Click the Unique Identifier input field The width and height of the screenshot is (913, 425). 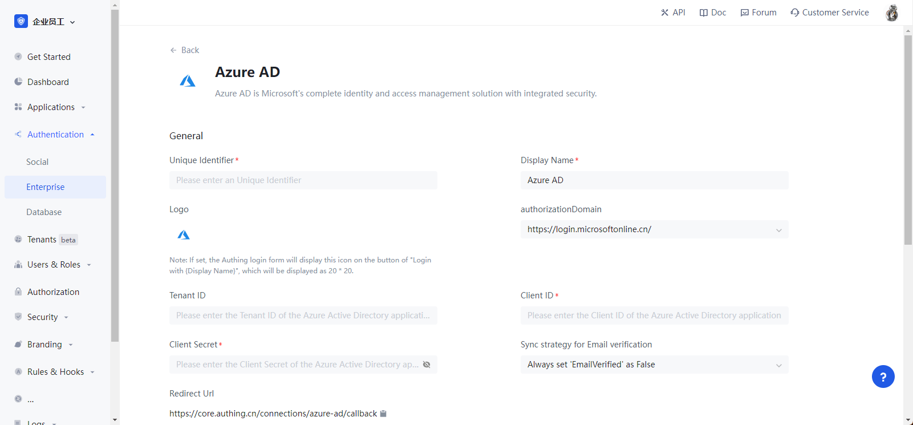303,180
